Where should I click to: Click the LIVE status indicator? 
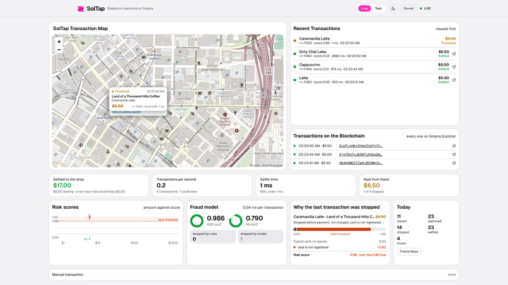coord(425,8)
